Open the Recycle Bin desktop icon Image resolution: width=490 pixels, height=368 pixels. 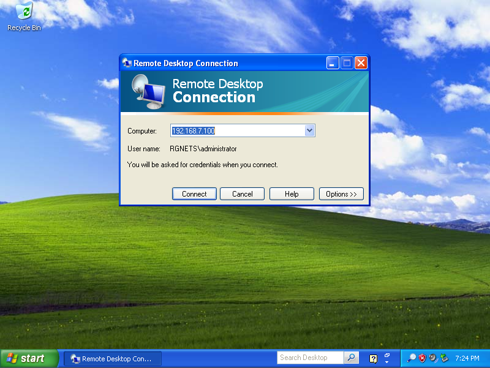(x=24, y=17)
